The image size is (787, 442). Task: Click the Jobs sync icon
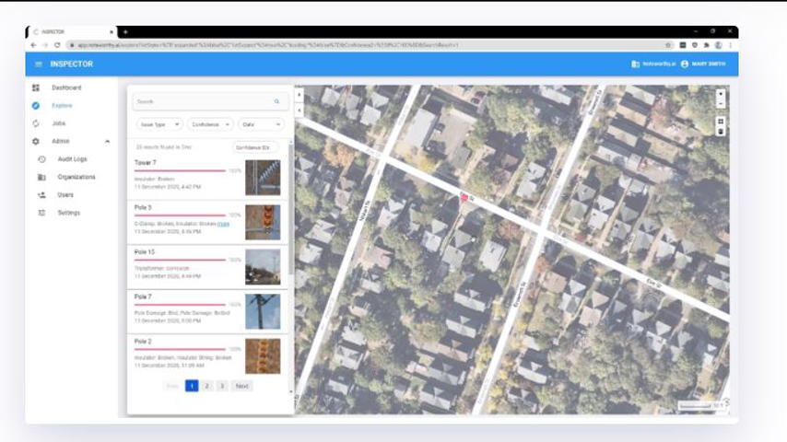(x=36, y=123)
